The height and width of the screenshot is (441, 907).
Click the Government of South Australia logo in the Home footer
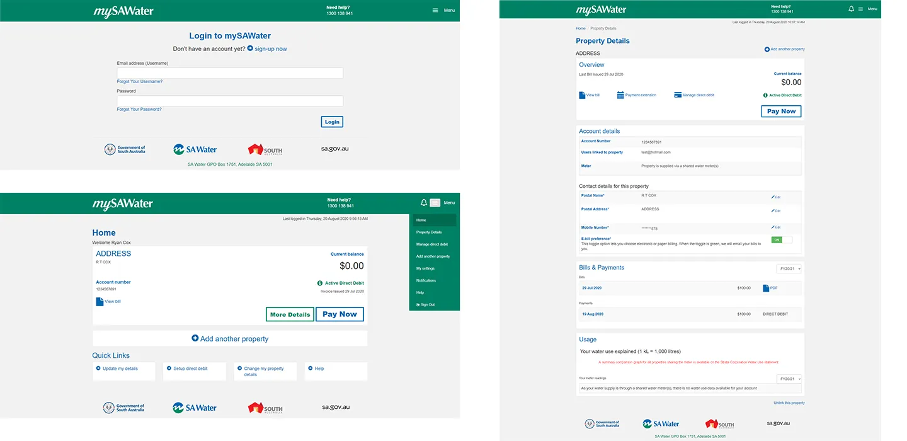coord(124,408)
